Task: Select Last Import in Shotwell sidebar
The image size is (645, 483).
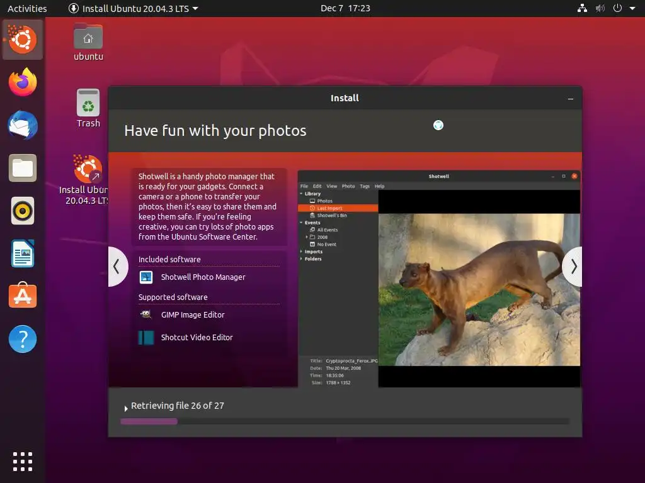Action: click(338, 208)
